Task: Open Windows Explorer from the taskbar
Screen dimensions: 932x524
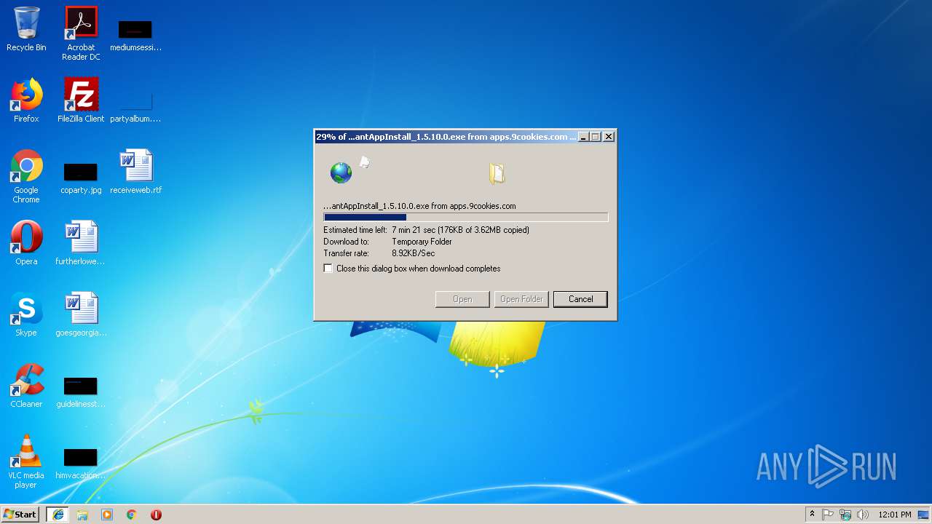Action: click(x=82, y=515)
